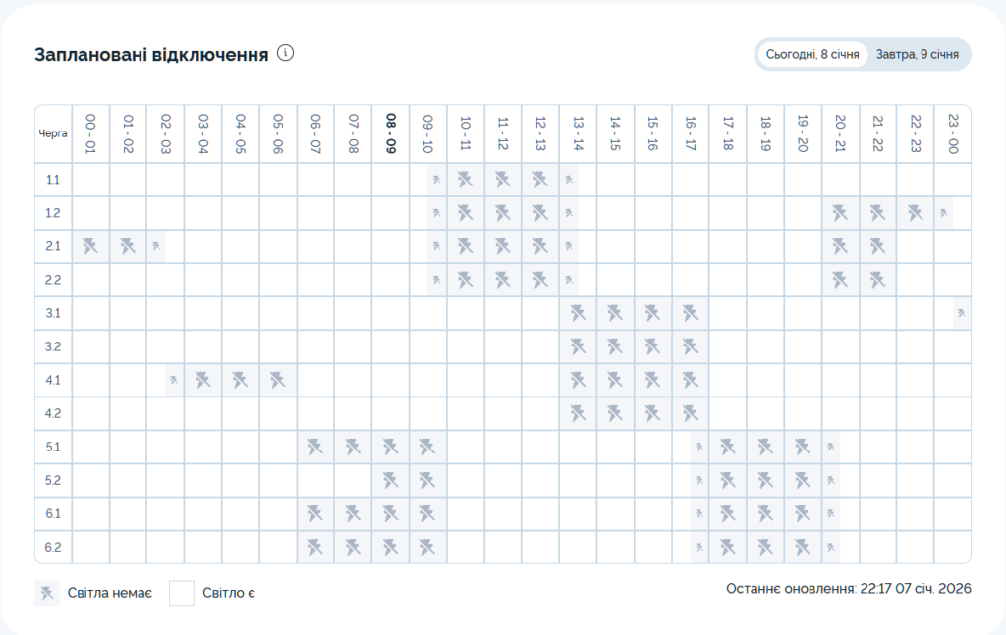Select the Сьогодні, 8 січня tab
Screen dimensions: 1006x635
coord(812,54)
